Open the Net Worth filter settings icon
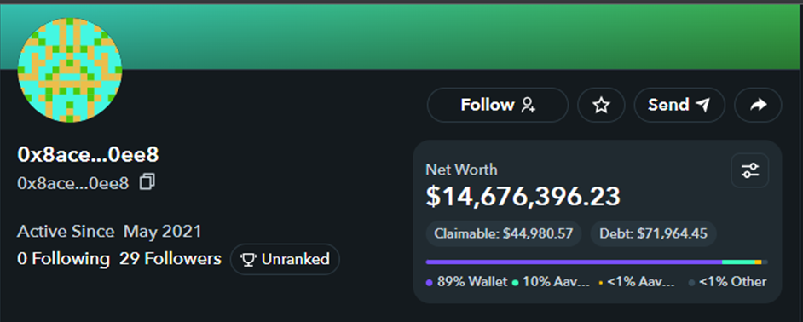Viewport: 803px width, 322px height. pos(750,170)
